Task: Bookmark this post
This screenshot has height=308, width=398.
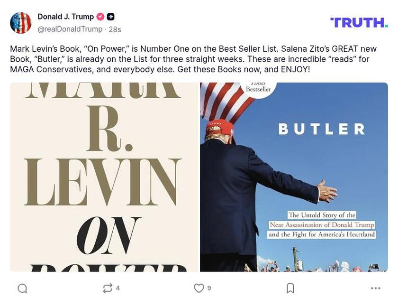Action: 290,288
